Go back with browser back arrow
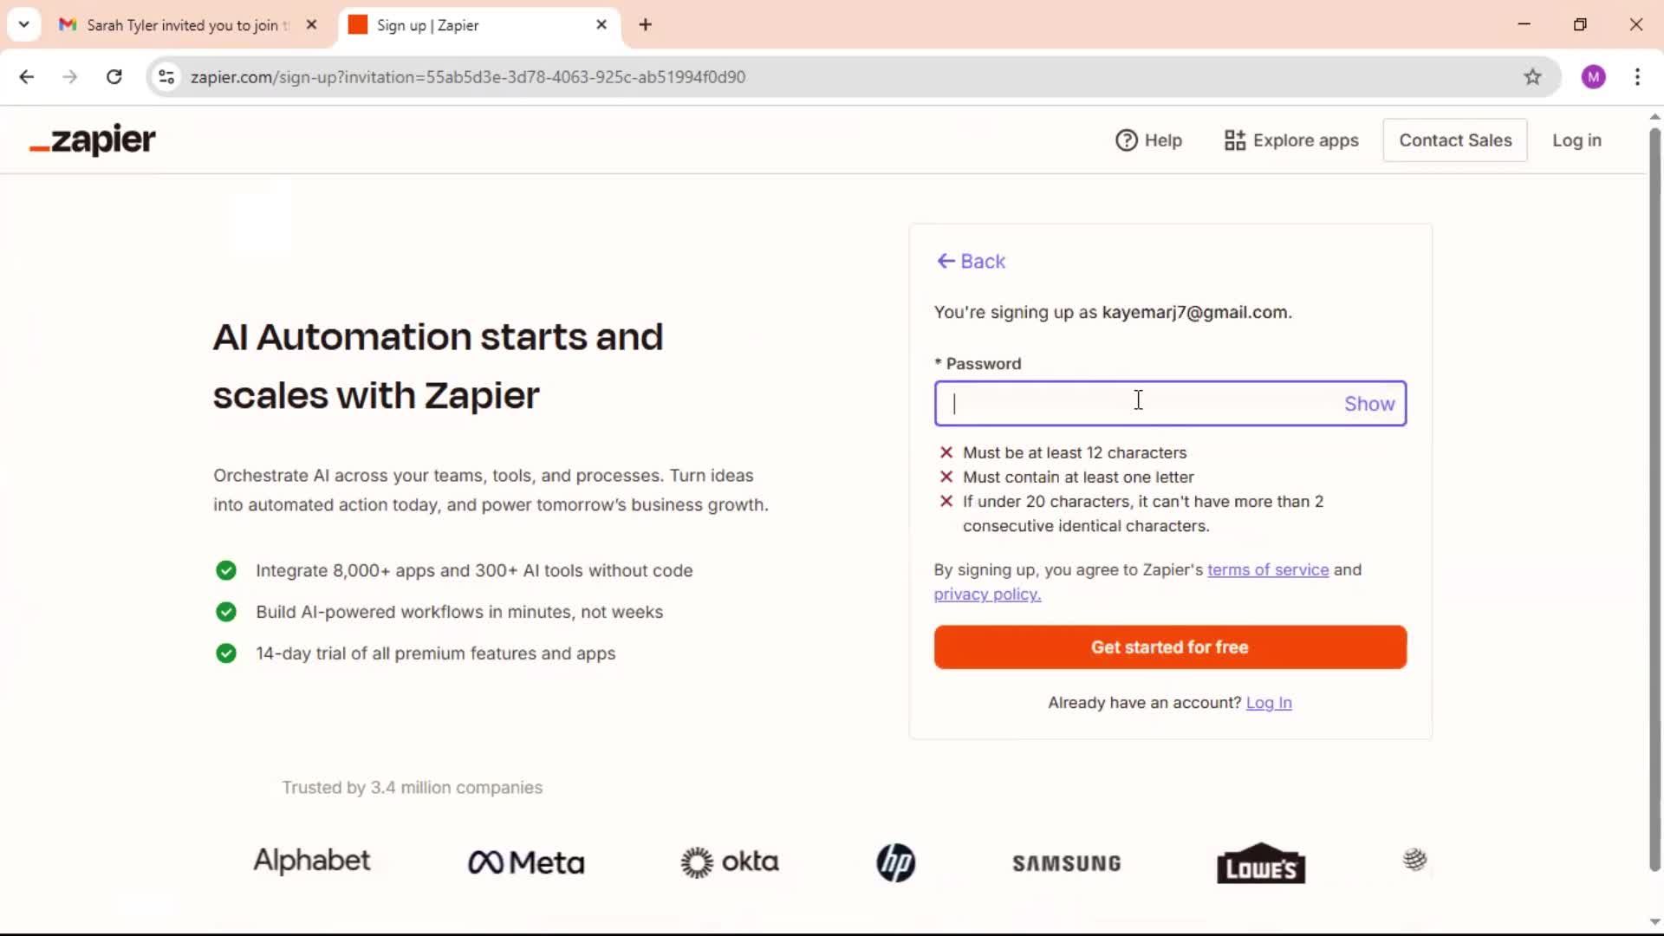This screenshot has height=936, width=1664. coord(27,77)
